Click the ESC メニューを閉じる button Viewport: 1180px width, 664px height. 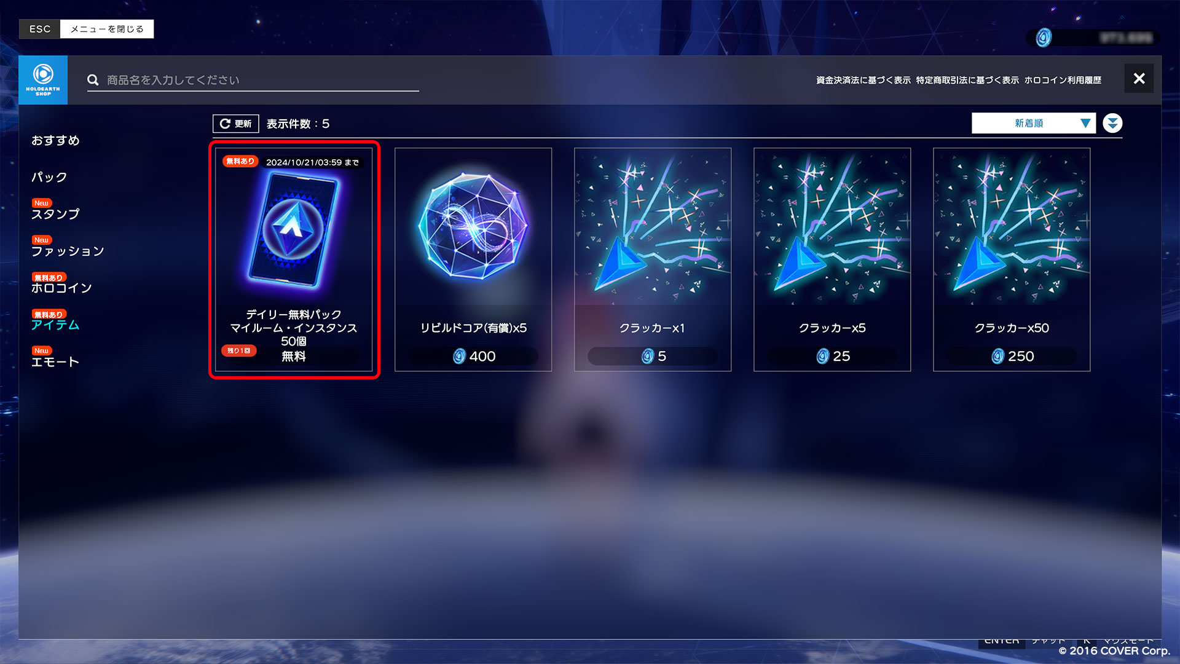87,29
